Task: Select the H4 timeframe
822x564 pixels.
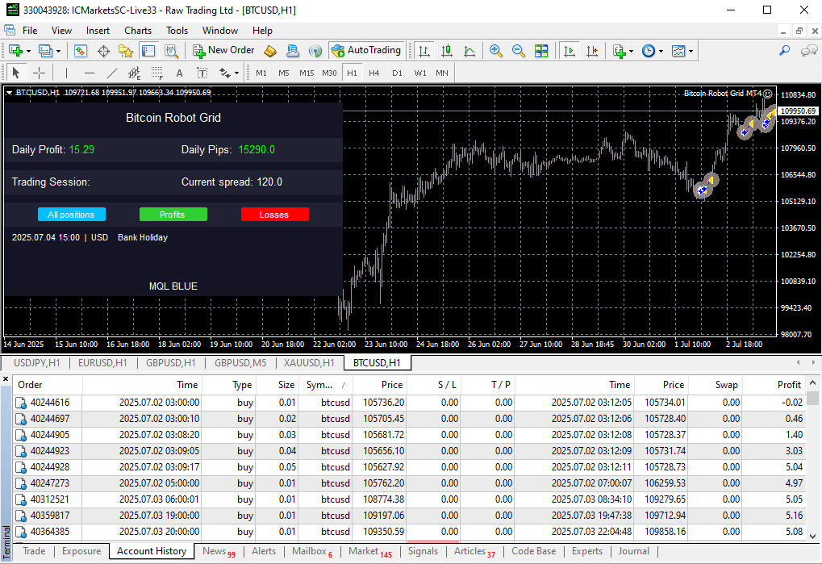Action: tap(374, 73)
